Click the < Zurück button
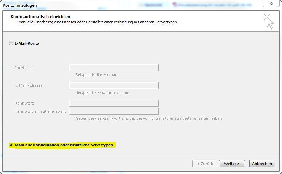Image resolution: width=282 pixels, height=174 pixels. click(205, 164)
